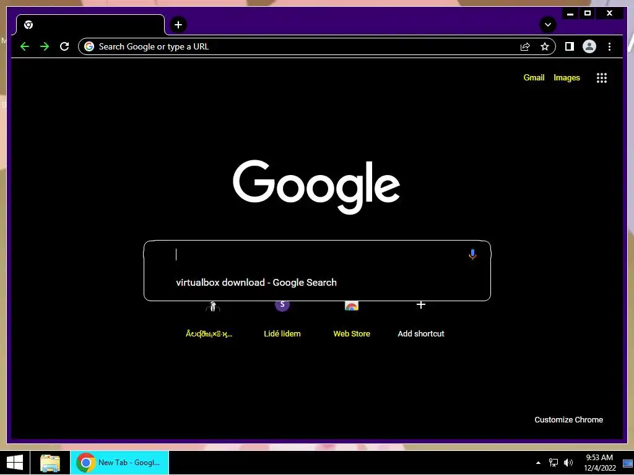The height and width of the screenshot is (475, 634).
Task: Open the volume control tray icon
Action: tap(568, 463)
